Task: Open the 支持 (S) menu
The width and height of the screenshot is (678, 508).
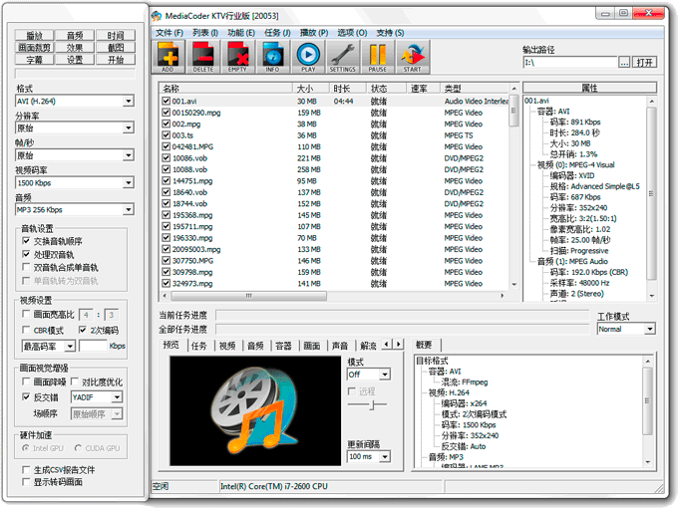Action: point(390,33)
